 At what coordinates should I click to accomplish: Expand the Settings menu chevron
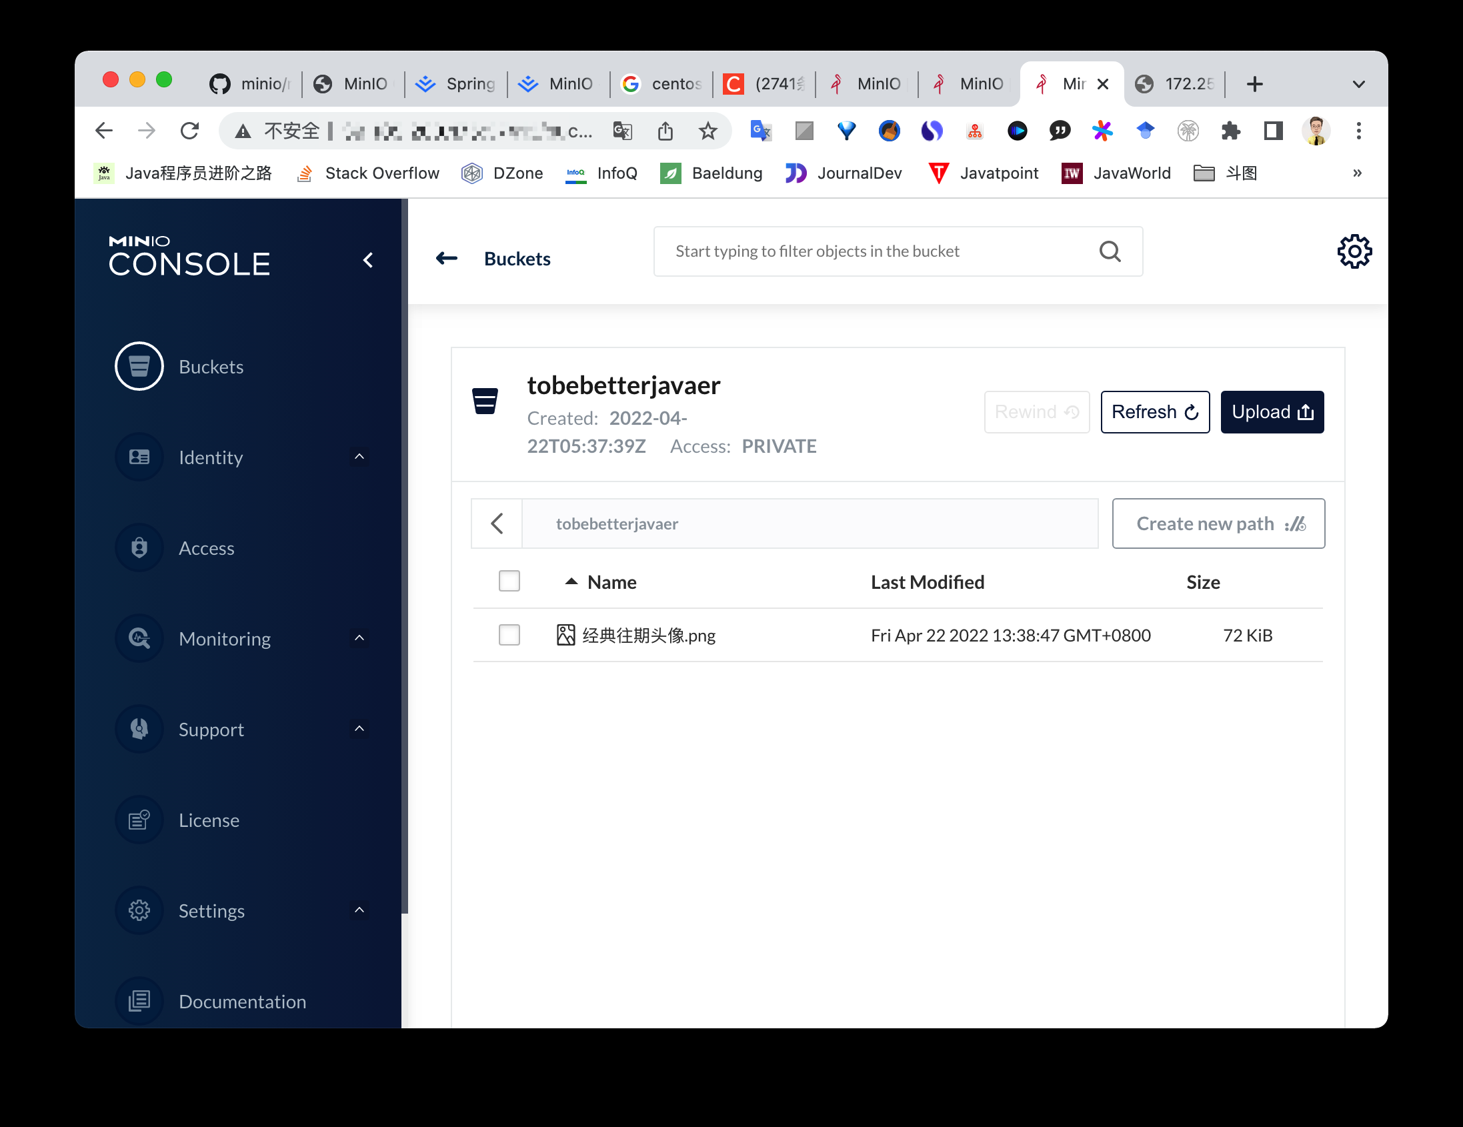[x=359, y=910]
